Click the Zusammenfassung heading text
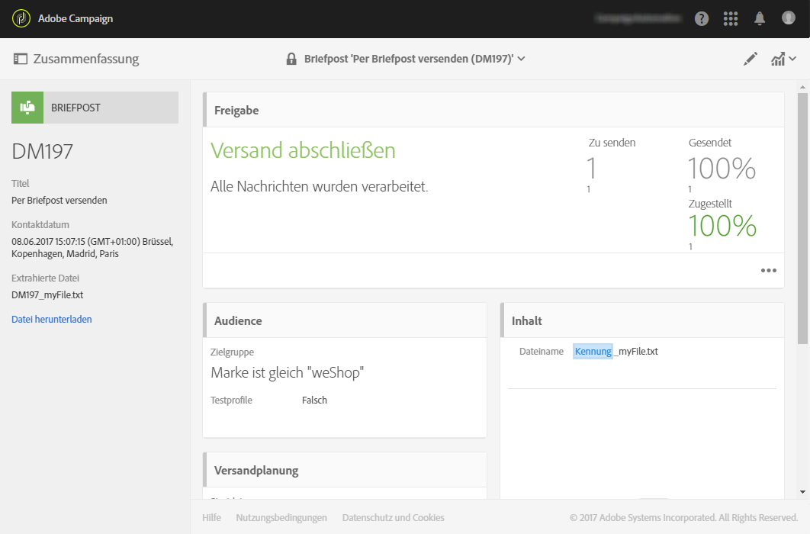Image resolution: width=810 pixels, height=534 pixels. click(x=86, y=59)
